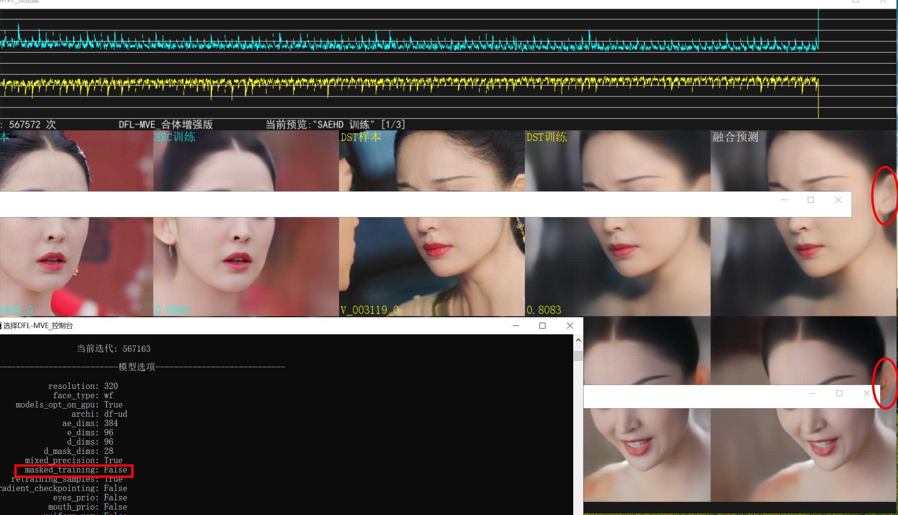Maximize the DFL-MVE console window

click(542, 326)
